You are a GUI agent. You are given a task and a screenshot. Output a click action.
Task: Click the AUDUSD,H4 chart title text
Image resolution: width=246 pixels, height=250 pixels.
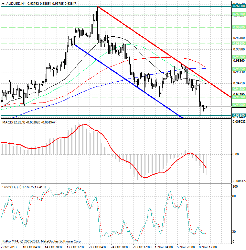(16, 3)
